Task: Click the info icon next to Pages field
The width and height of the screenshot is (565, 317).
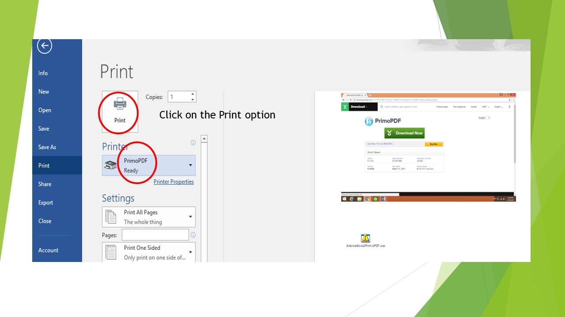Action: [193, 235]
